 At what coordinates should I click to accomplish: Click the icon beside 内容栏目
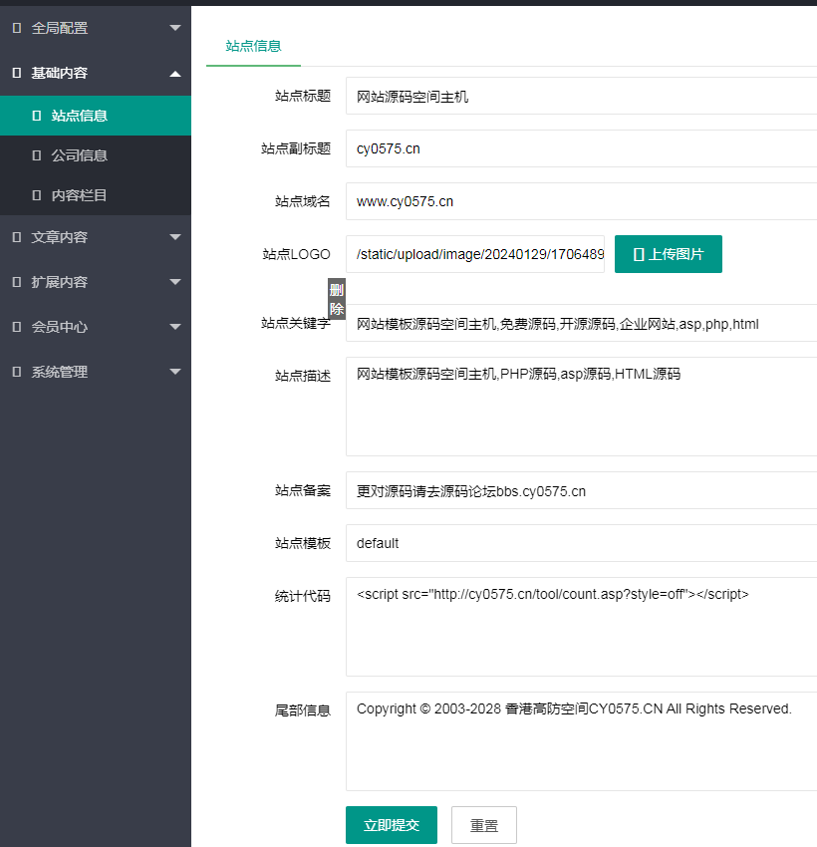click(x=37, y=195)
